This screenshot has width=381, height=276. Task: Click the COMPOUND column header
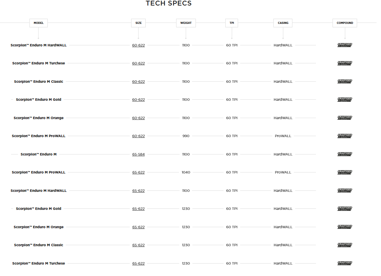(345, 23)
